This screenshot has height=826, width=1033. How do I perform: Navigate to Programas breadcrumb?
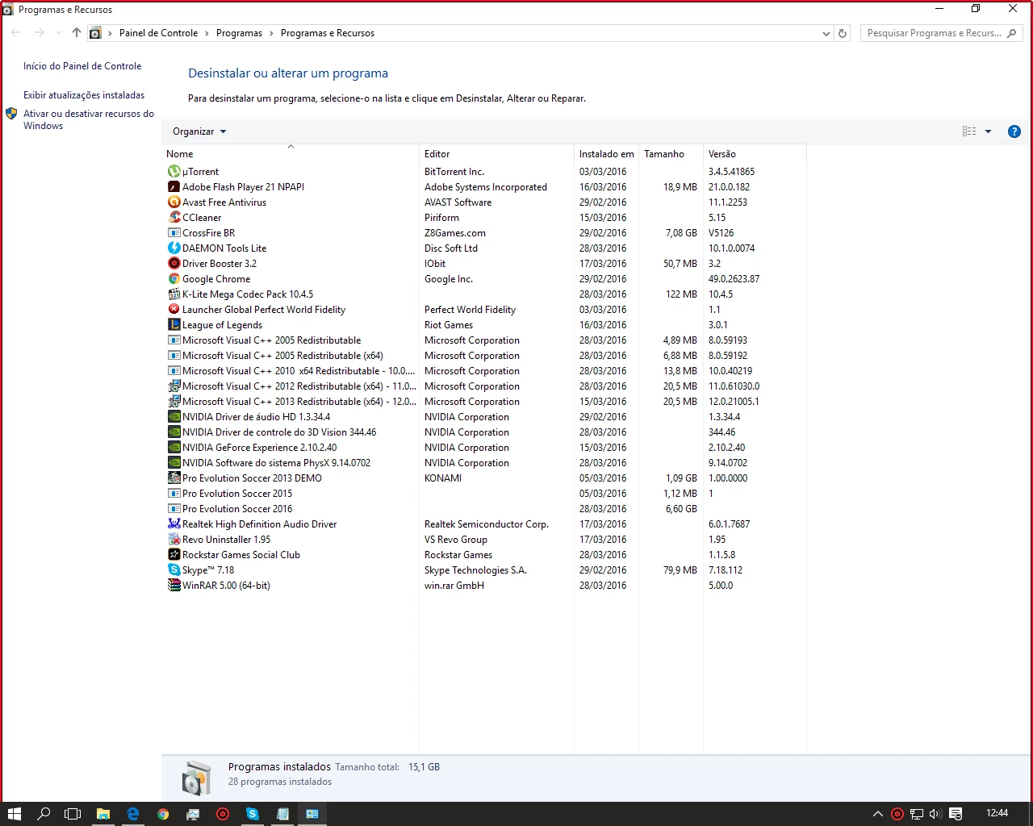click(239, 33)
